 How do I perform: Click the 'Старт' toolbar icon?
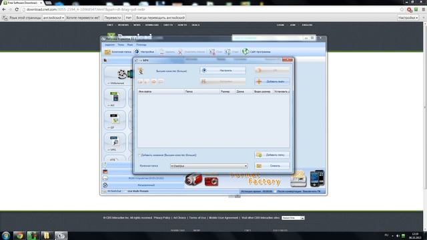click(x=232, y=52)
